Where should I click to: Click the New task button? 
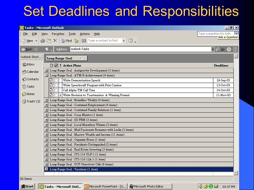pos(28,41)
